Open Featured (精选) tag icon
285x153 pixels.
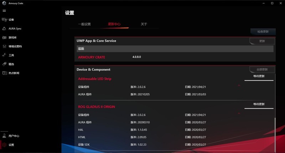point(4,64)
